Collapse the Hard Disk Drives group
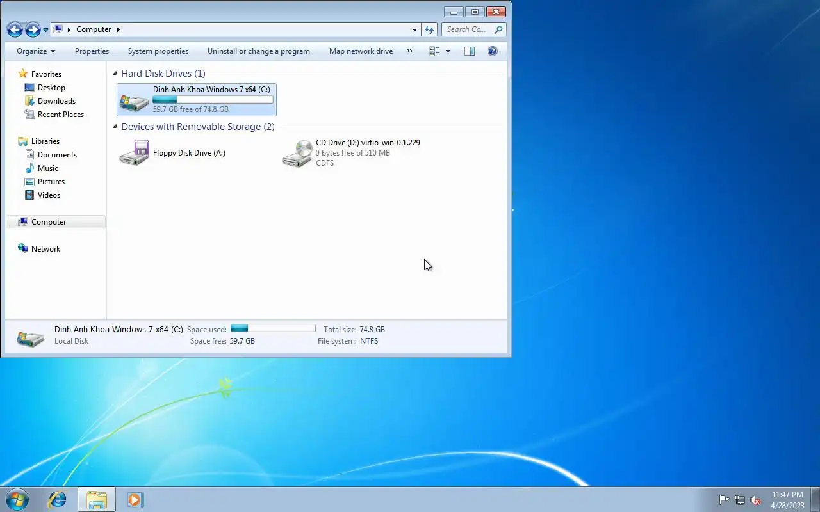The image size is (820, 512). [115, 74]
